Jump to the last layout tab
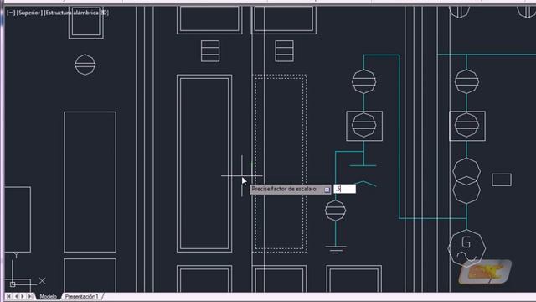536x302 pixels. tap(30, 296)
